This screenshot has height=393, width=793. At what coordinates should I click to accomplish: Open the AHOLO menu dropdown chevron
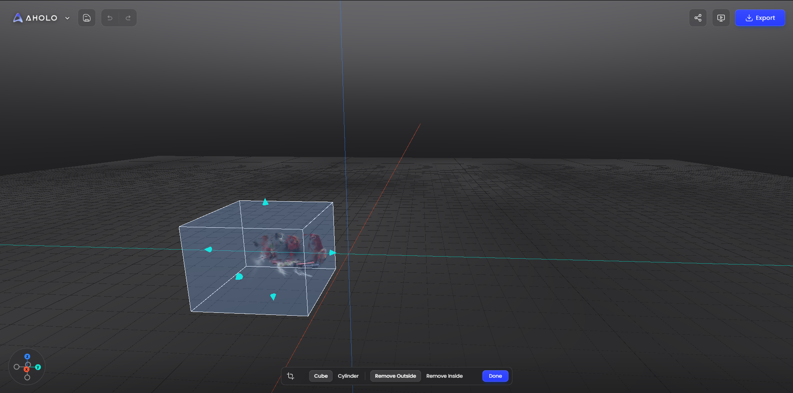coord(67,18)
